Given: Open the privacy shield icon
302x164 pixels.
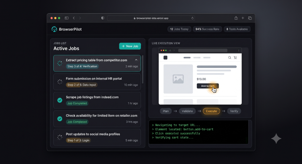Looking at the screenshot, I should 103,18.
